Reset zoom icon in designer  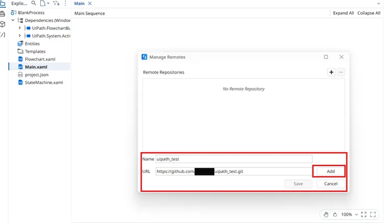[335, 215]
